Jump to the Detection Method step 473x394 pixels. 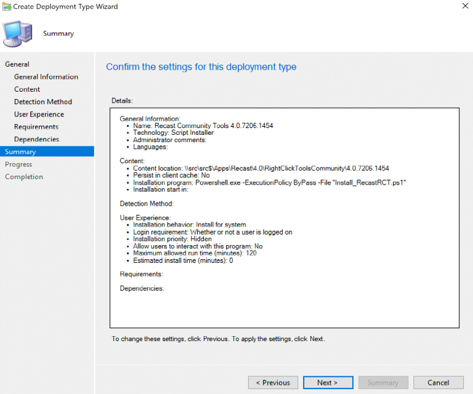click(x=43, y=102)
